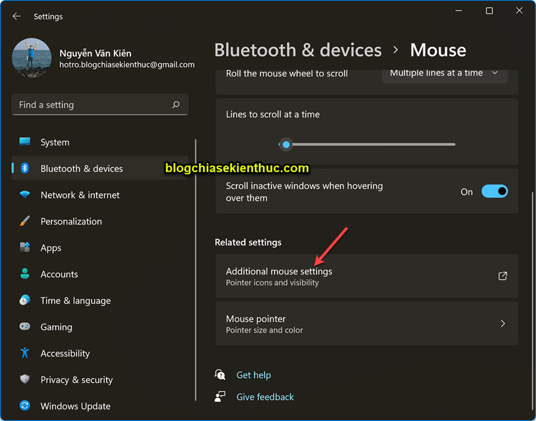
Task: Go to Windows Update label
Action: [76, 406]
